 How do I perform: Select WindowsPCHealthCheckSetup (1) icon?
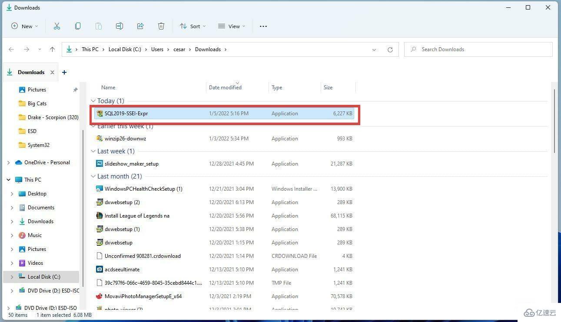coord(100,189)
